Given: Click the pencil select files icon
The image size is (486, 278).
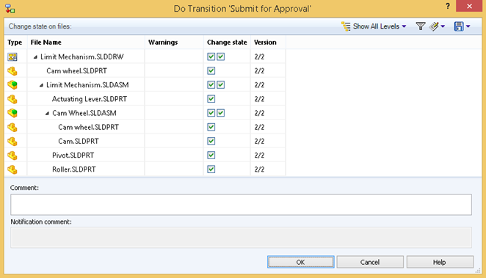Looking at the screenshot, I should (434, 26).
